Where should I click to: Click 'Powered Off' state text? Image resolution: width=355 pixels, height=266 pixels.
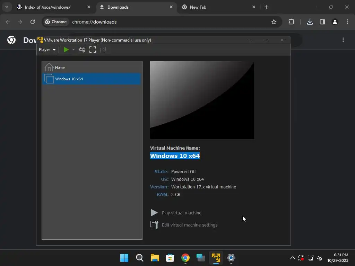tap(184, 172)
